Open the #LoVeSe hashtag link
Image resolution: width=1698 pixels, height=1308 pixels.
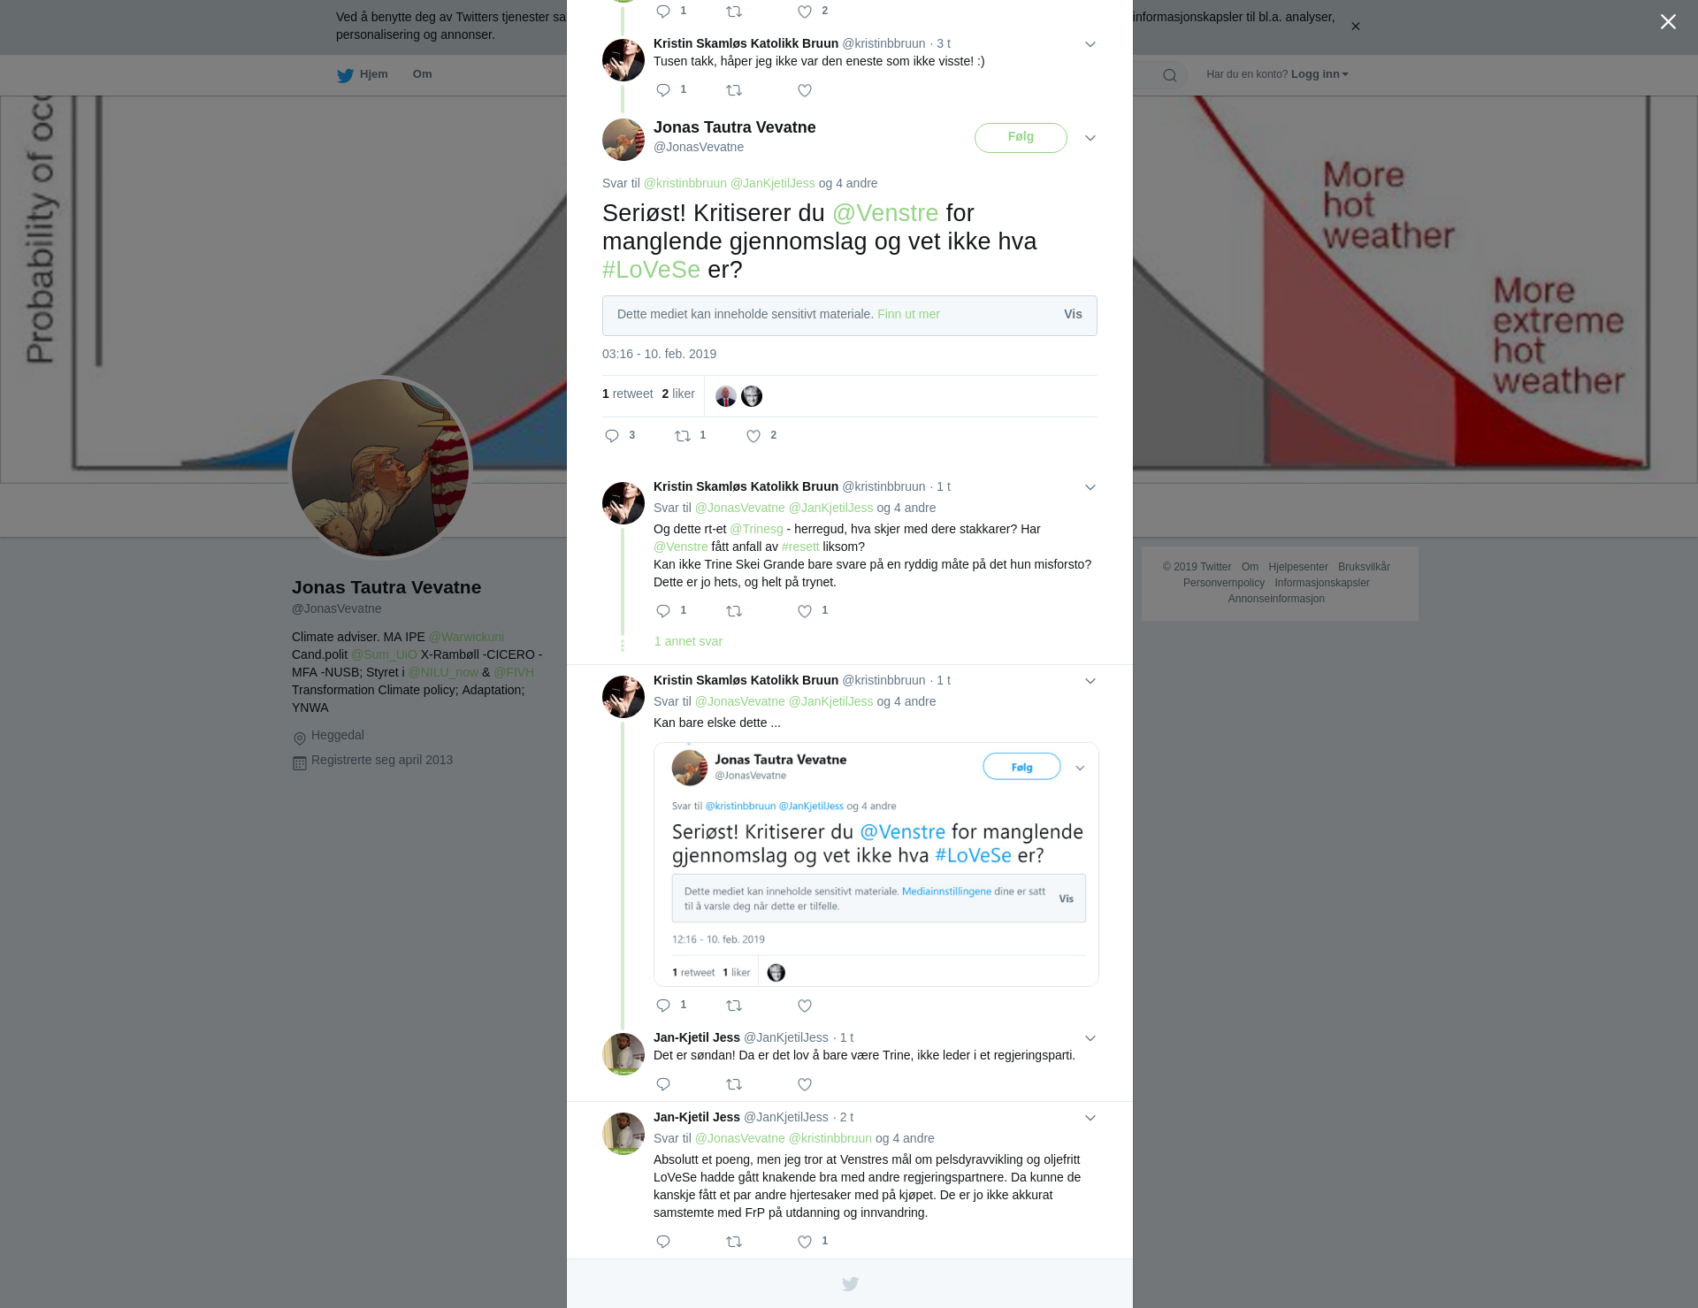[651, 270]
